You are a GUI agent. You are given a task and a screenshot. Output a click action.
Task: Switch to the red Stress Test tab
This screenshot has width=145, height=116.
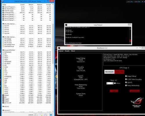coord(119,72)
